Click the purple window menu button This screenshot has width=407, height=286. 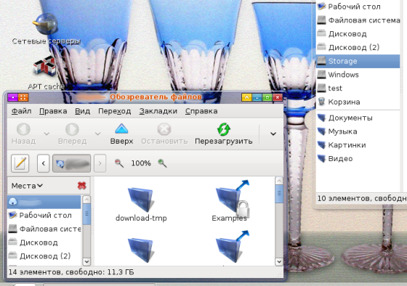click(x=13, y=97)
